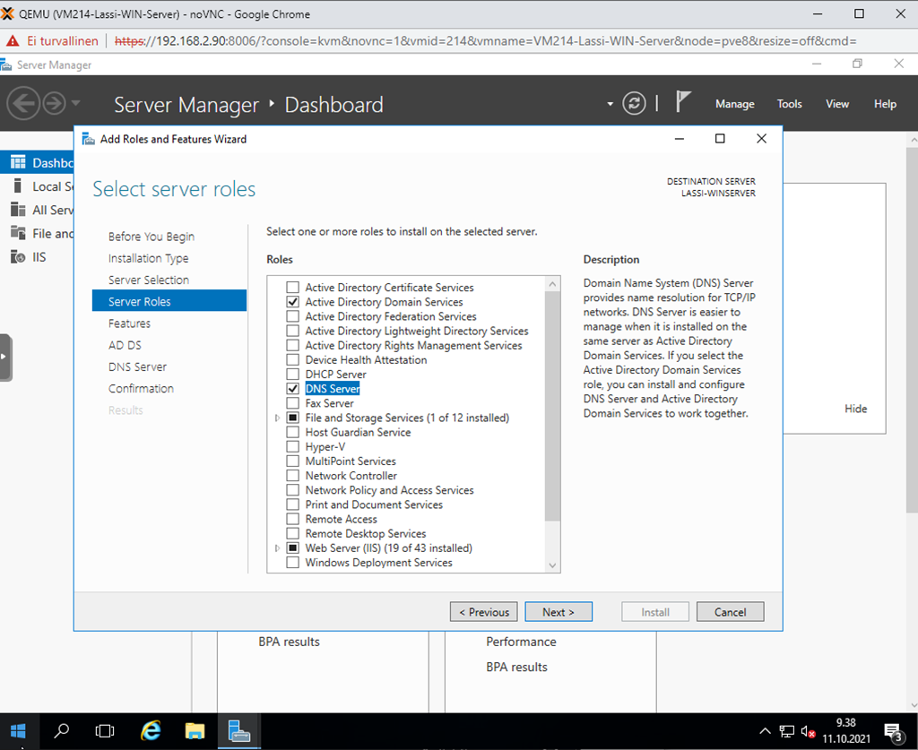Check Device Health Attestation role
This screenshot has height=750, width=918.
[x=293, y=360]
